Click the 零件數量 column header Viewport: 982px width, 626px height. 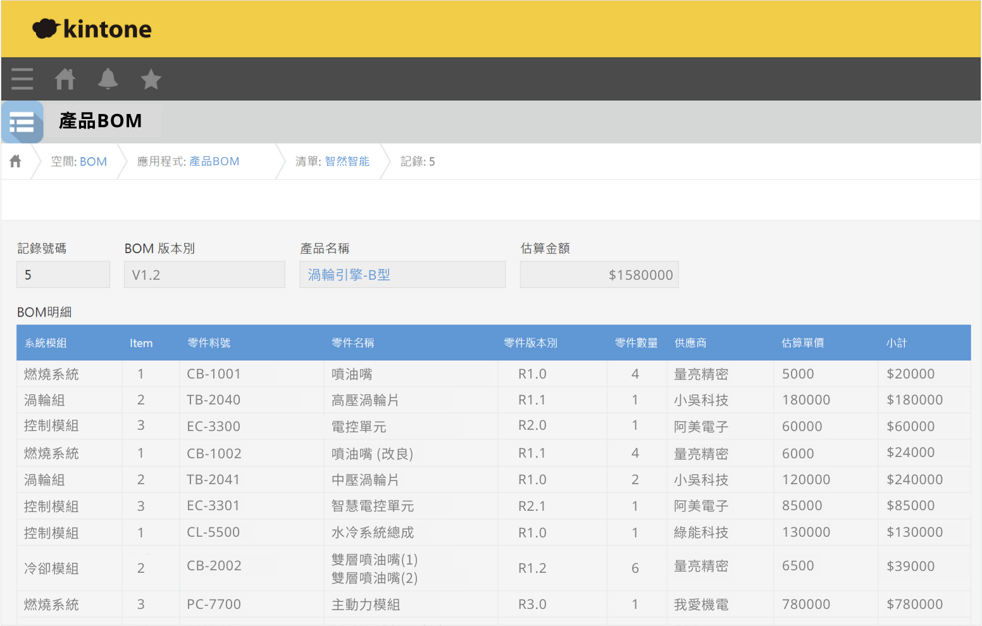coord(636,343)
